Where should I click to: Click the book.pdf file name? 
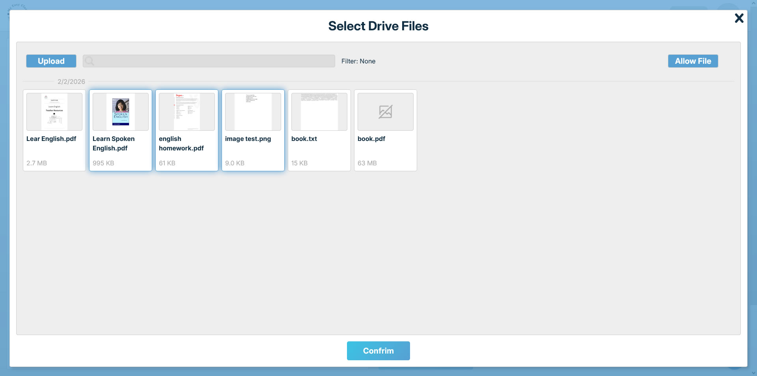tap(371, 139)
